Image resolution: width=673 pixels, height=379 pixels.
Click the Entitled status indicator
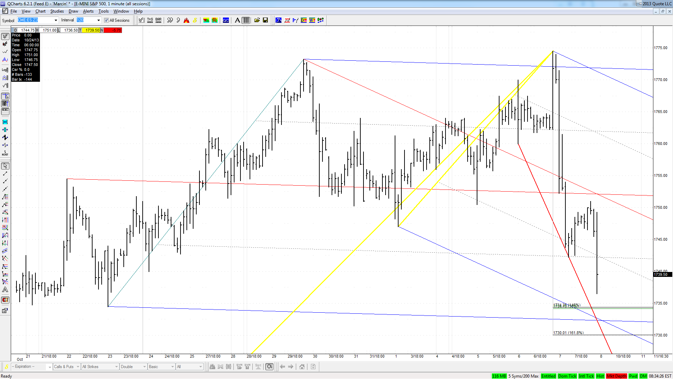coord(548,376)
